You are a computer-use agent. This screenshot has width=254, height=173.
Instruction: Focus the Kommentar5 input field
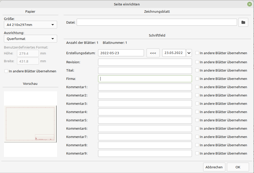(145, 120)
